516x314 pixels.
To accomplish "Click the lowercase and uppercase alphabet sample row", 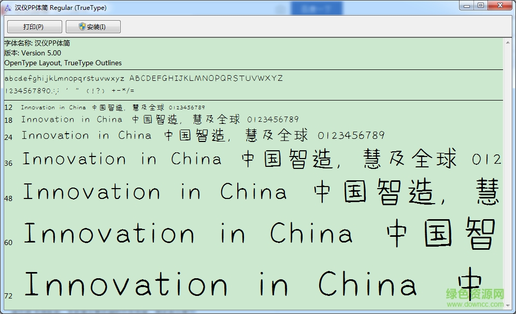I will (144, 78).
